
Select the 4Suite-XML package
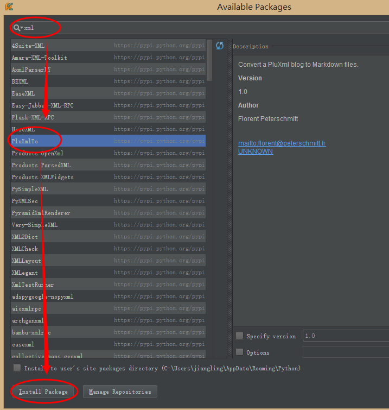pyautogui.click(x=108, y=46)
